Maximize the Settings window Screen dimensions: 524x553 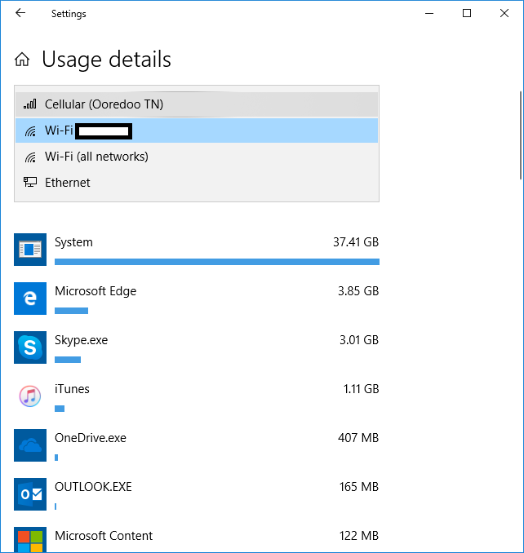[467, 13]
